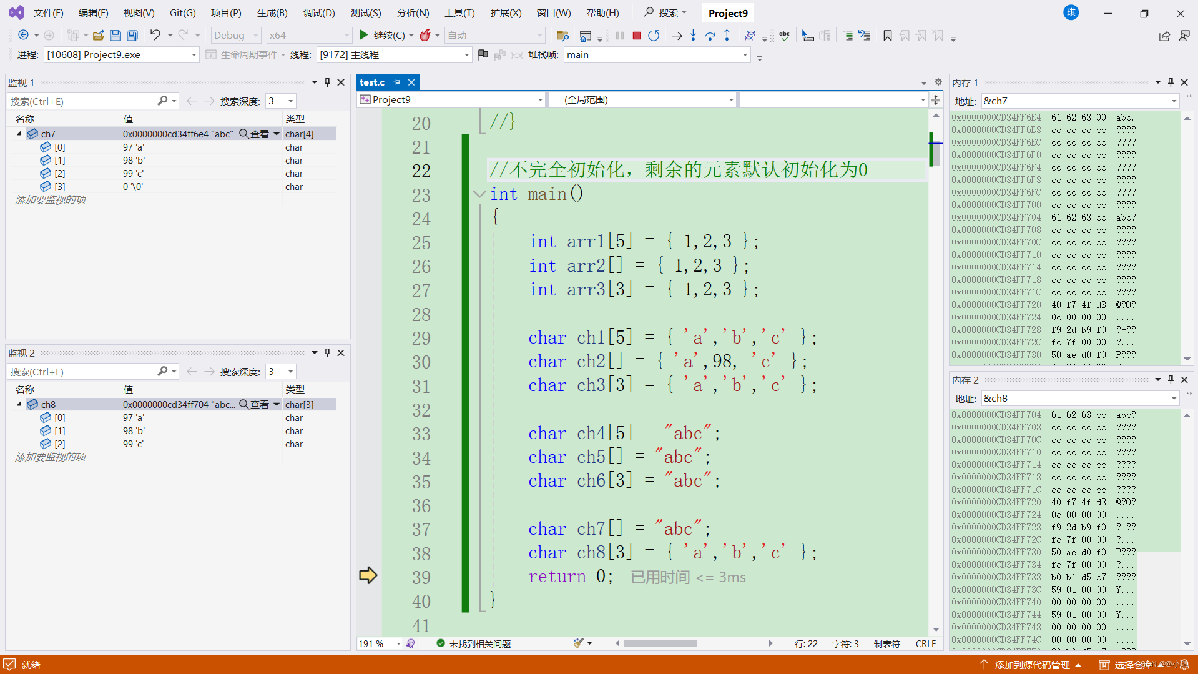Select the test.c editor tab

pyautogui.click(x=372, y=82)
